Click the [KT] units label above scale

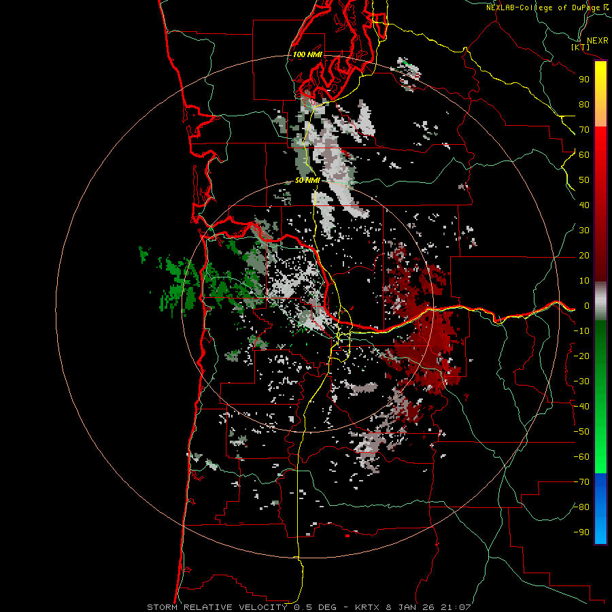click(x=581, y=47)
